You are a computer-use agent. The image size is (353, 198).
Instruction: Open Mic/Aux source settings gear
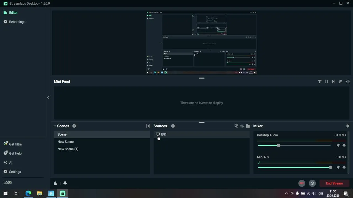point(344,167)
